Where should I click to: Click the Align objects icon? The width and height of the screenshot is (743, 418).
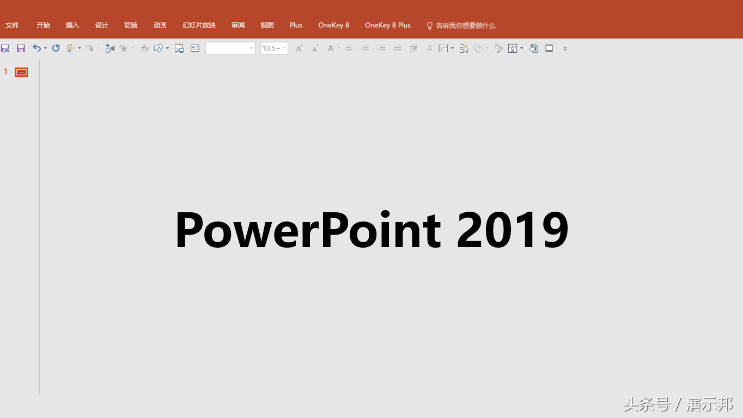[71, 48]
